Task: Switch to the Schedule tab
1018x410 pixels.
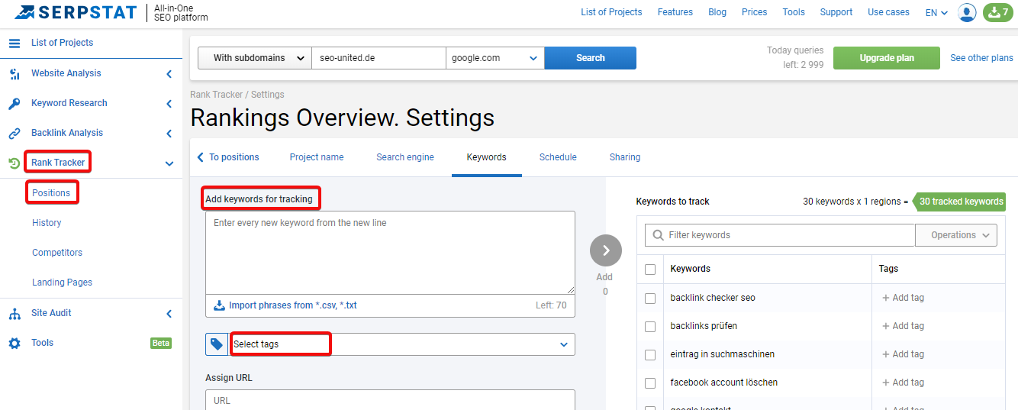Action: click(x=558, y=157)
